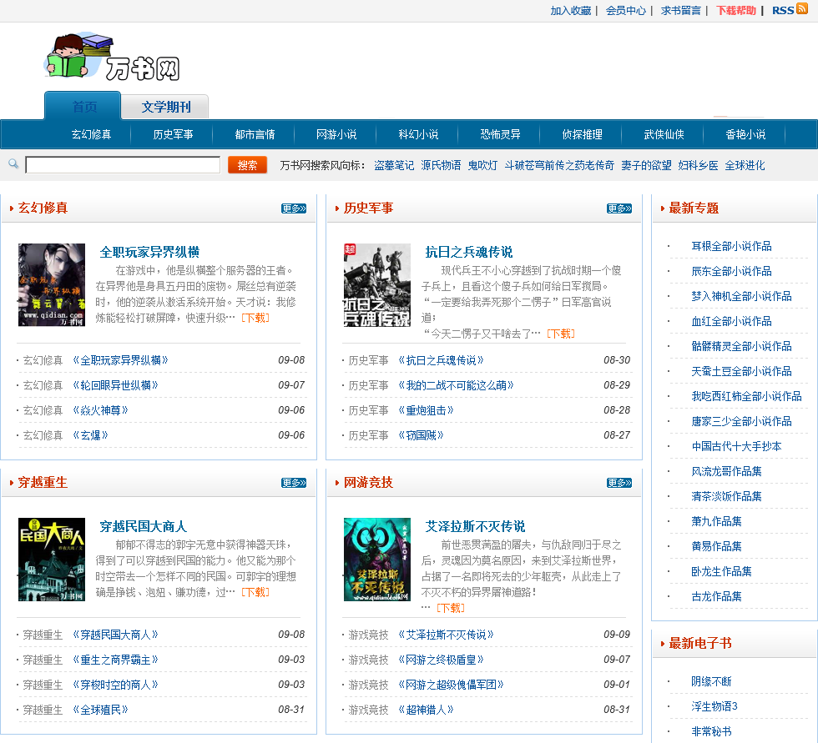Viewport: 818px width, 743px height.
Task: Open 耳根全部小说作品 topic
Action: pyautogui.click(x=731, y=246)
